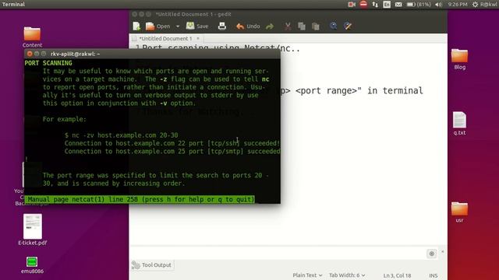Click the Manual page netcat(1) status line
This screenshot has height=280, width=499.
point(140,199)
